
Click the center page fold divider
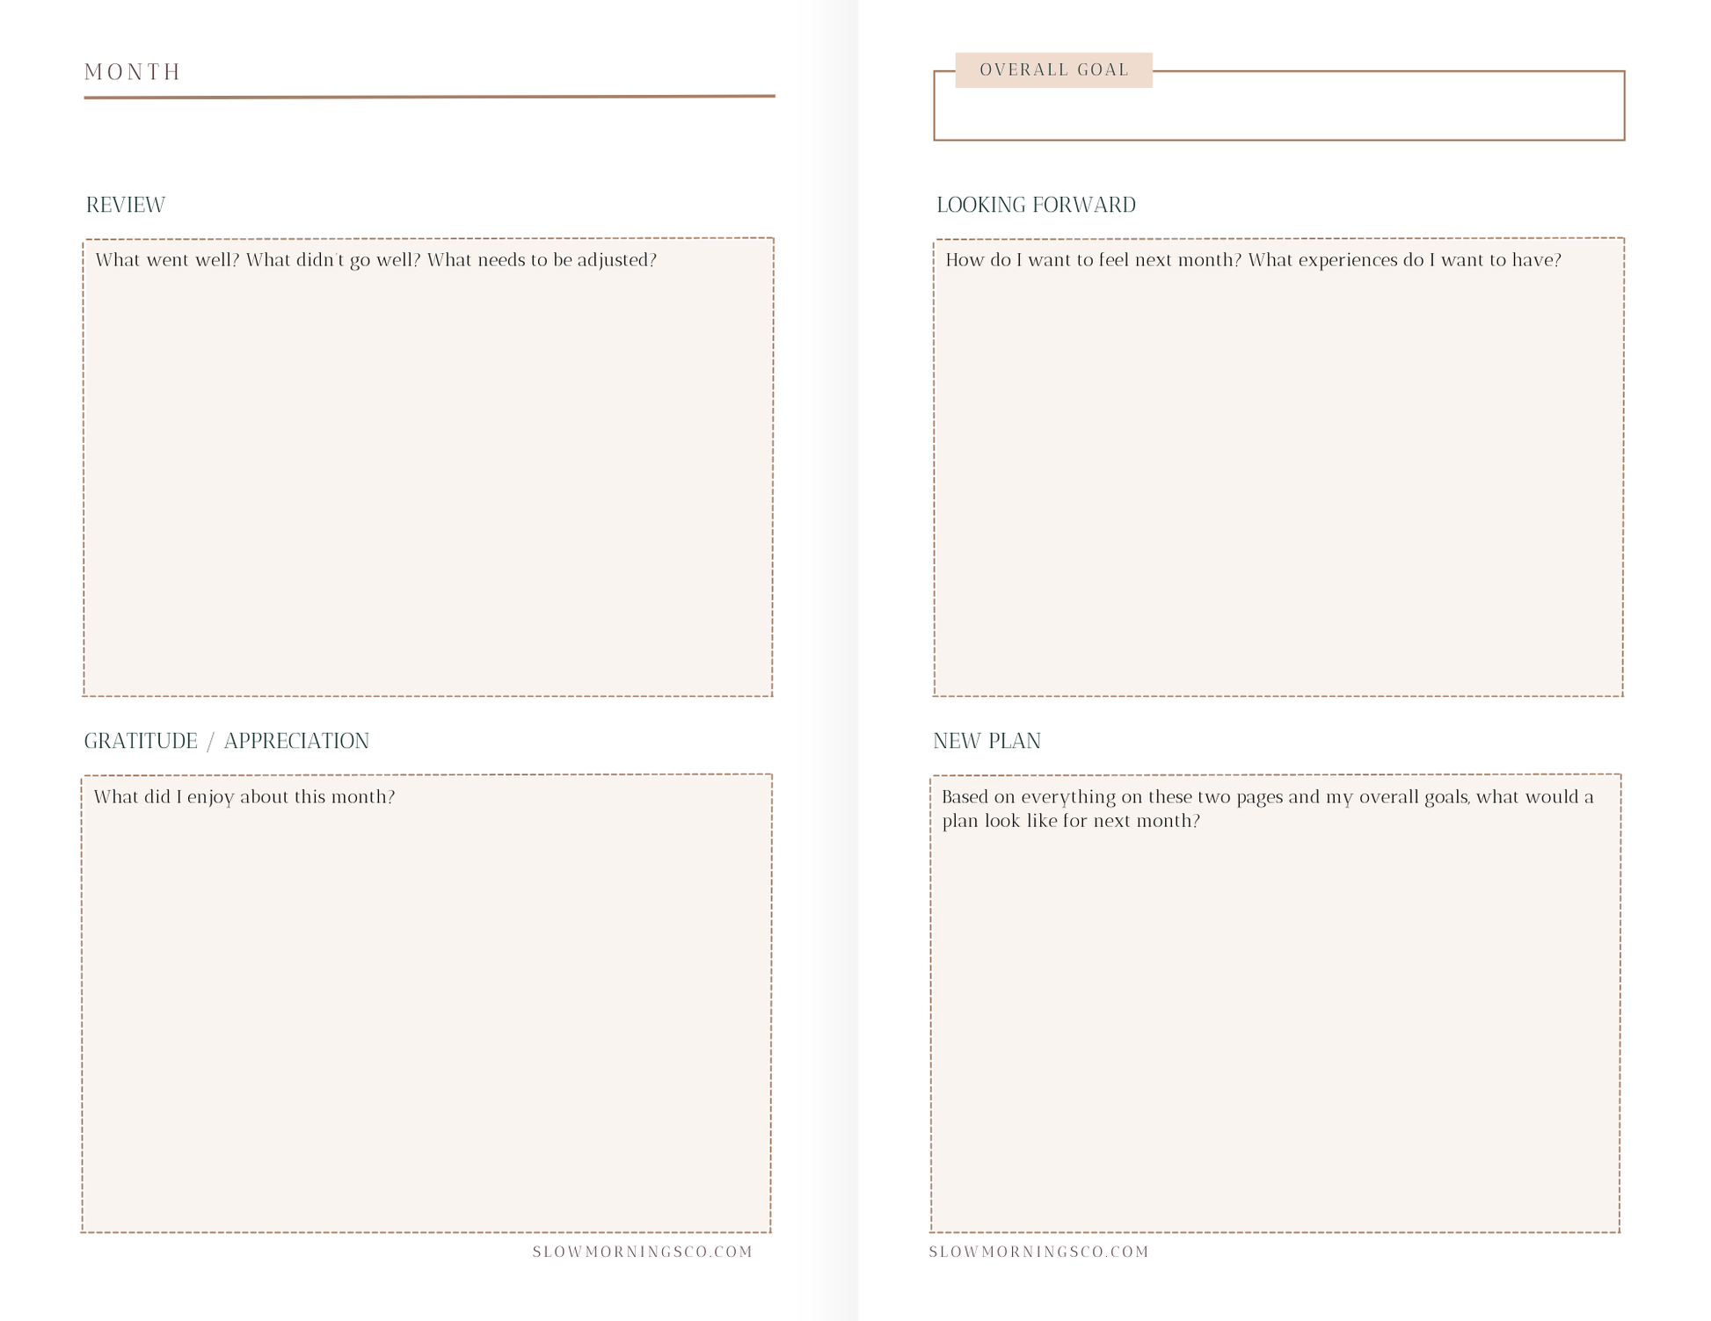coord(857,659)
